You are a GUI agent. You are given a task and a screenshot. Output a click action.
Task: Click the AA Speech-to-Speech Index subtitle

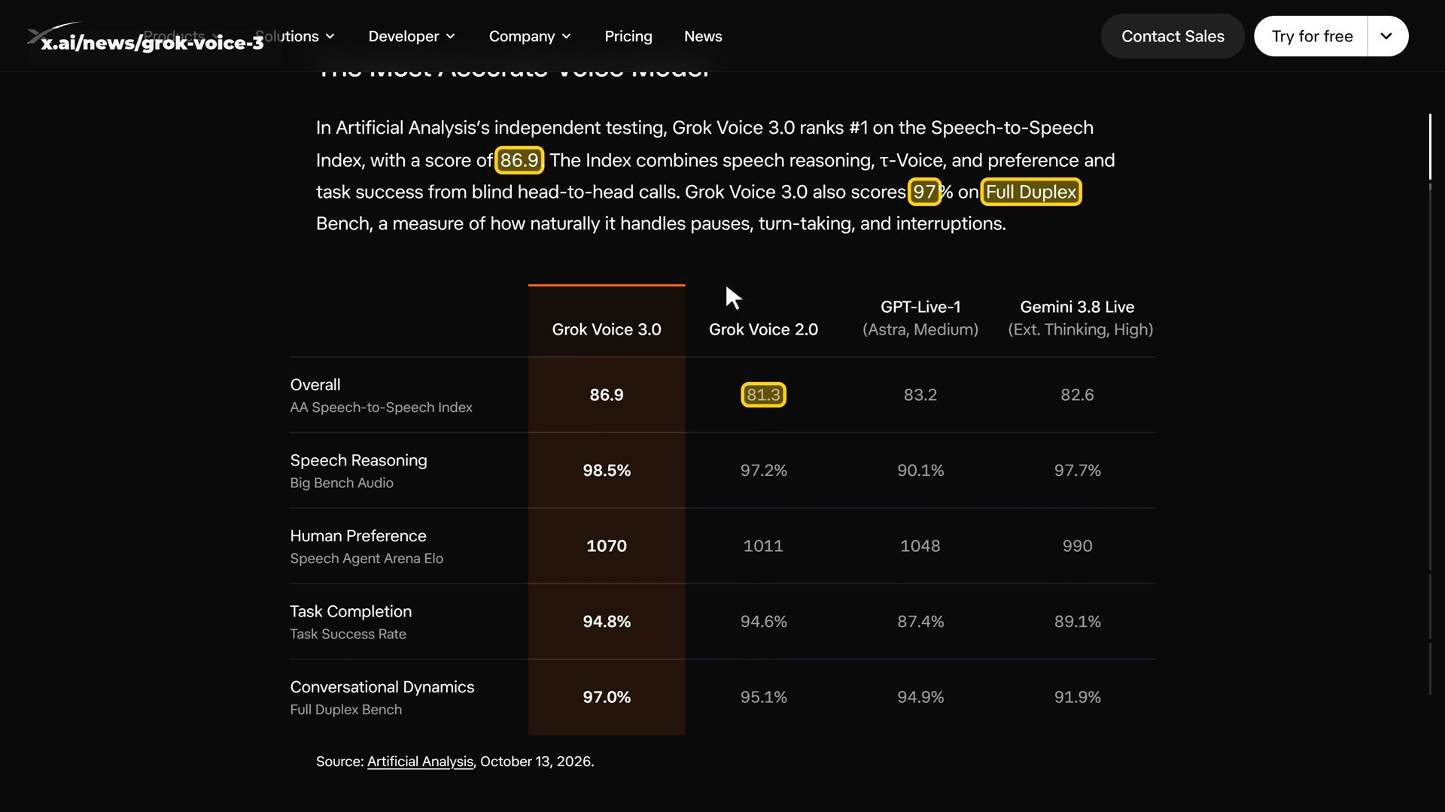381,408
